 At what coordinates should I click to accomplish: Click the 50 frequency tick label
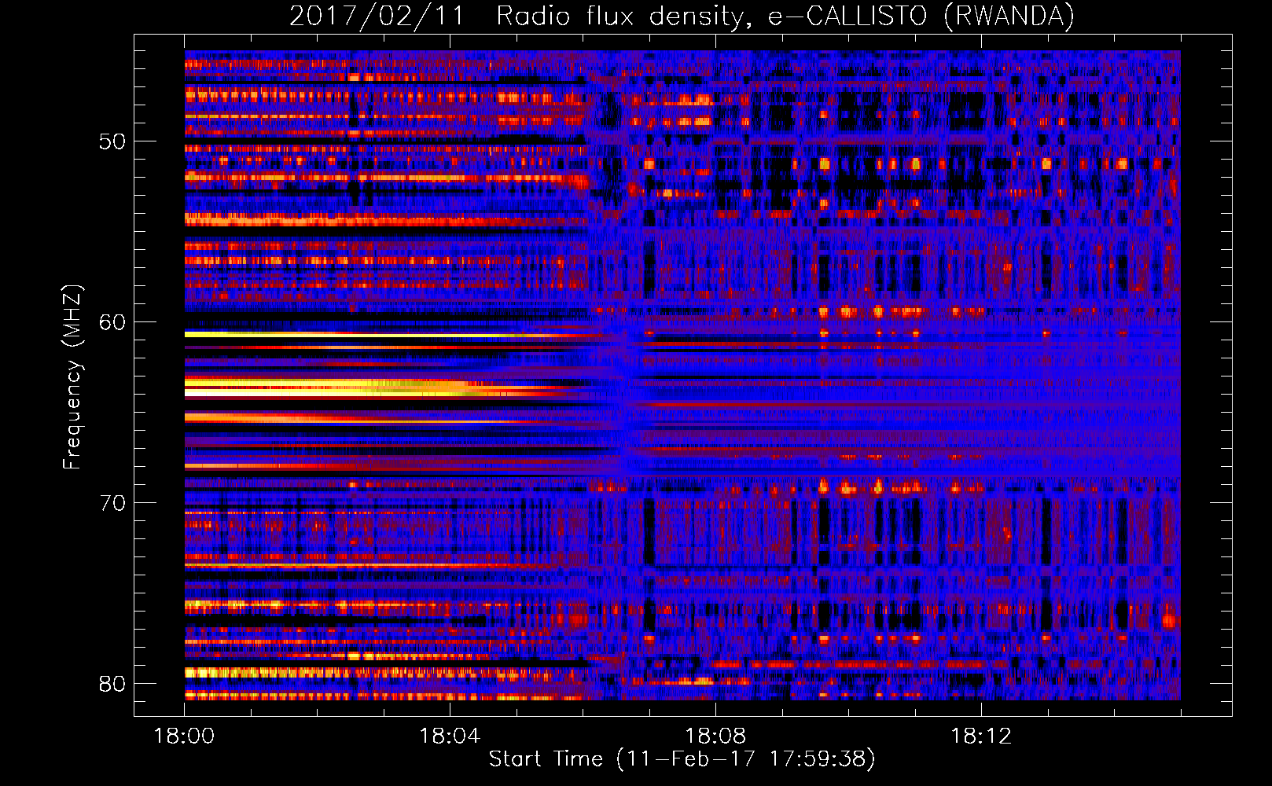point(112,141)
